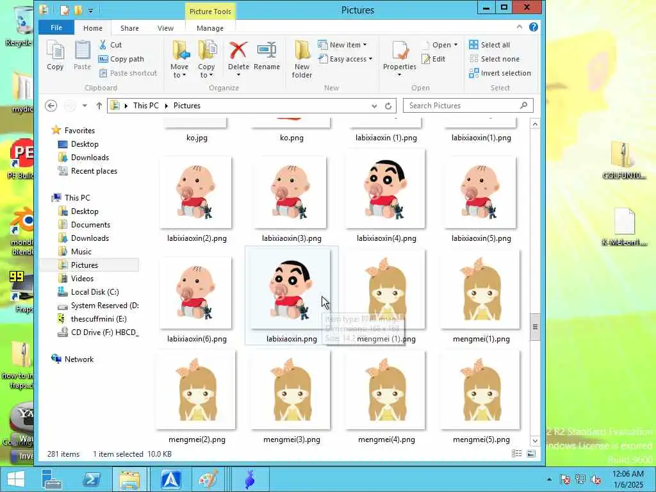The width and height of the screenshot is (656, 492).
Task: Click the Copy icon in Clipboard group
Action: 55,55
